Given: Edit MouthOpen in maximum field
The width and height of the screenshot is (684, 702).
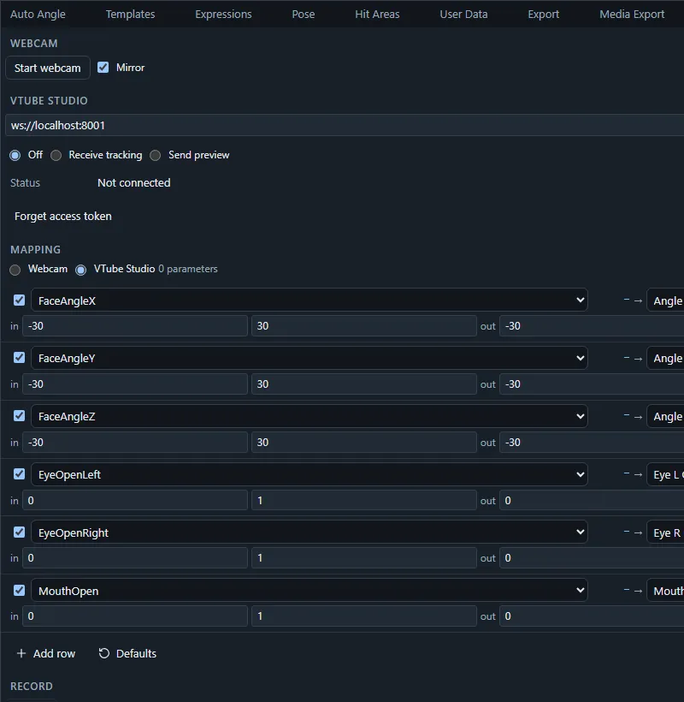Looking at the screenshot, I should tap(364, 616).
